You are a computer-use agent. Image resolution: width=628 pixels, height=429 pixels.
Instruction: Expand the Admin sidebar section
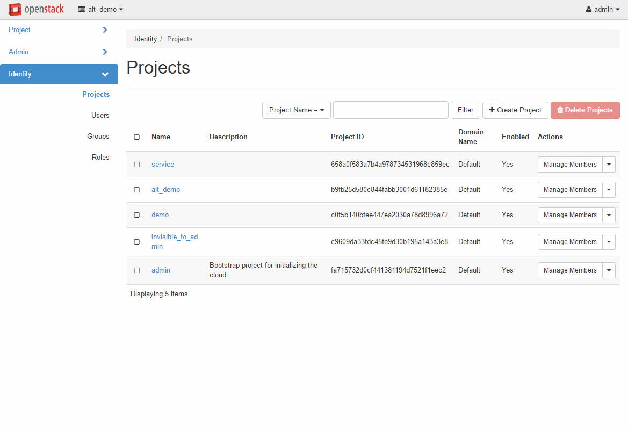[x=59, y=52]
